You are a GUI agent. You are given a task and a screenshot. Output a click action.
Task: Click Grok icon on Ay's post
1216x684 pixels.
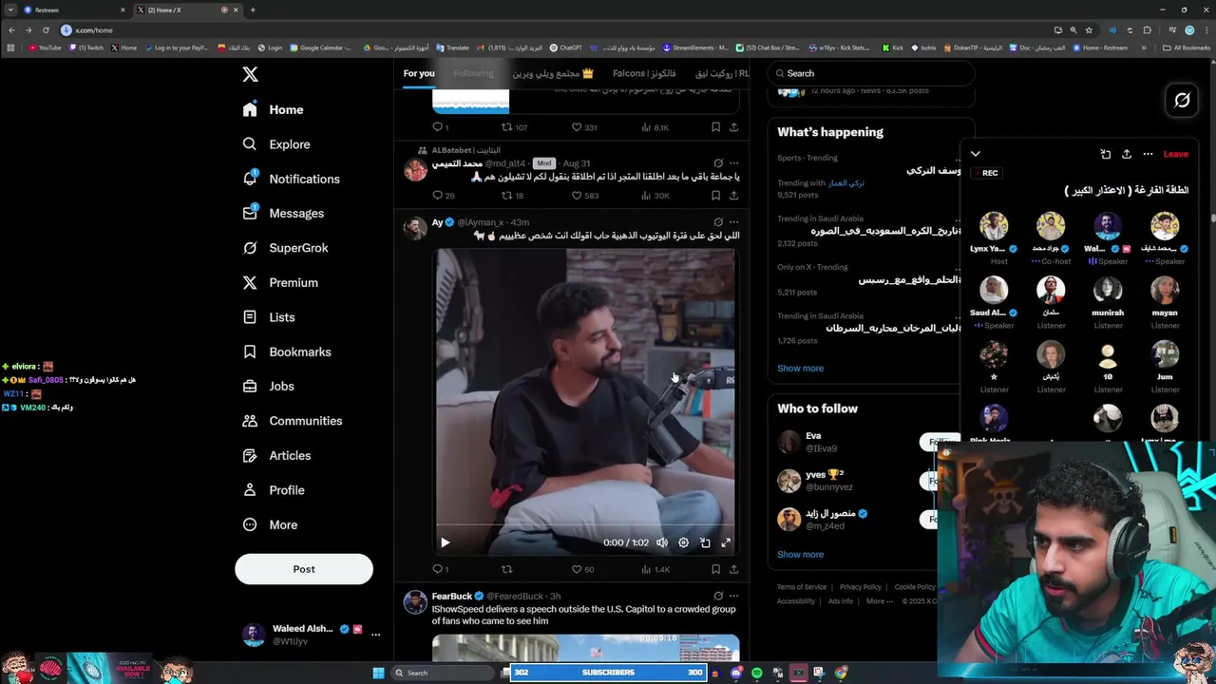718,222
